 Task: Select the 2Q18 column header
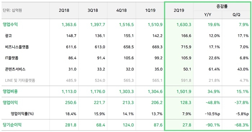click(x=64, y=10)
